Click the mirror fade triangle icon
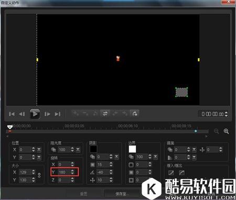 click(170, 157)
